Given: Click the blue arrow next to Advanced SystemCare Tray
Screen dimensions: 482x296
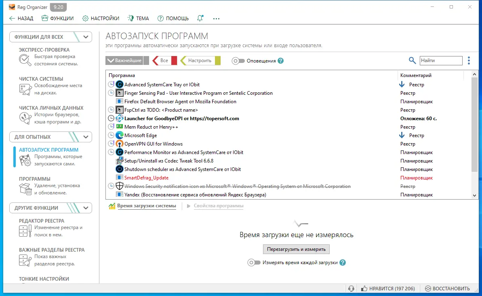Looking at the screenshot, I should coord(402,84).
